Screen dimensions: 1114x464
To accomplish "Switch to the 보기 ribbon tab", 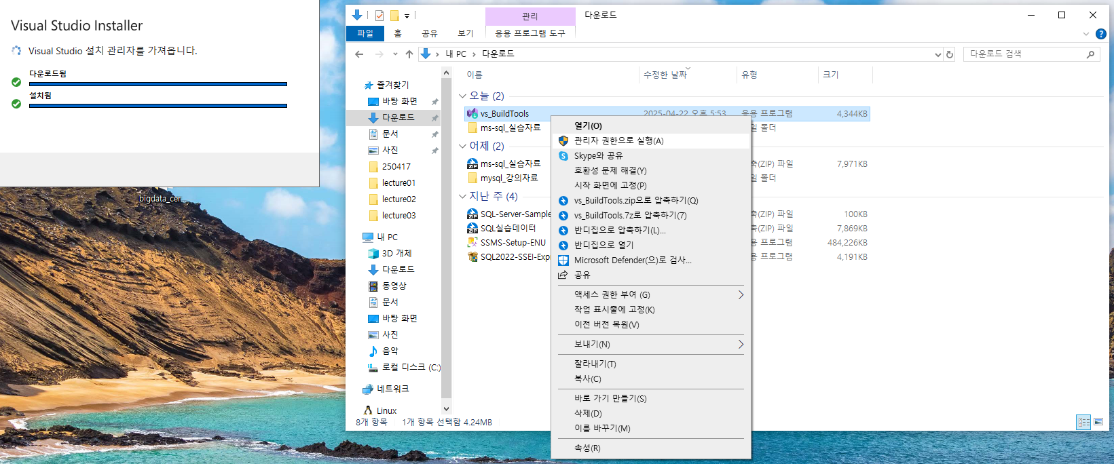I will [x=466, y=33].
